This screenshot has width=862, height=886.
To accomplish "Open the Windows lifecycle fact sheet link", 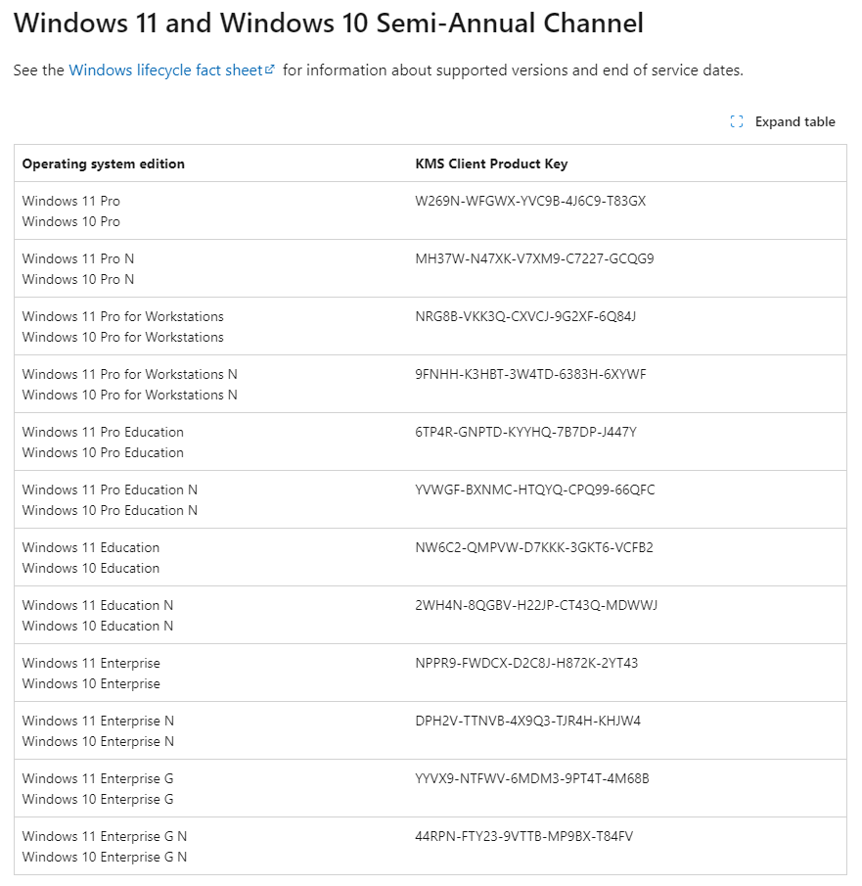I will coord(165,70).
